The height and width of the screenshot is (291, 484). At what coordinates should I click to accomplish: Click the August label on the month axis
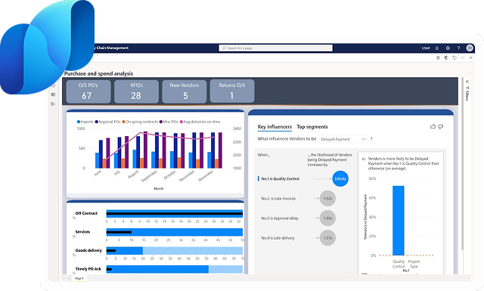(x=133, y=174)
